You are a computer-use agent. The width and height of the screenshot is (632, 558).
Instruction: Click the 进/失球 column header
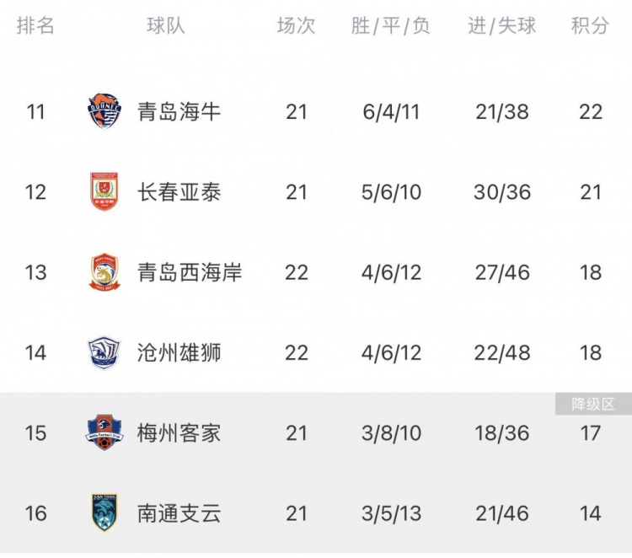click(x=502, y=26)
